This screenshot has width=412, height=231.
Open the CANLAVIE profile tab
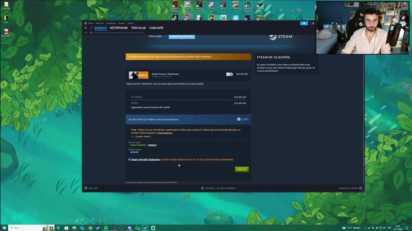pyautogui.click(x=156, y=28)
